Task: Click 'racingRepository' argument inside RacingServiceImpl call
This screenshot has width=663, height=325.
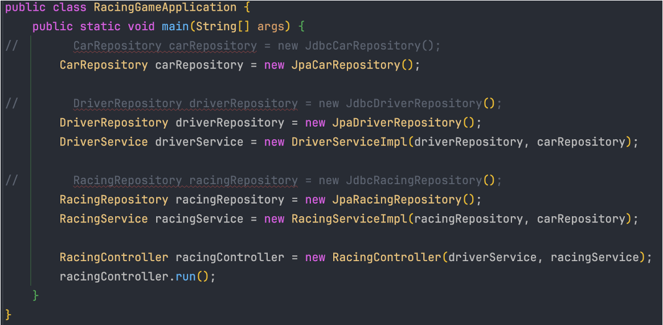Action: pyautogui.click(x=469, y=219)
